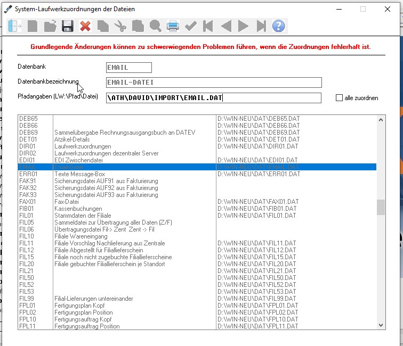Search with magnifying glass icon
Image resolution: width=403 pixels, height=346 pixels.
pyautogui.click(x=156, y=26)
